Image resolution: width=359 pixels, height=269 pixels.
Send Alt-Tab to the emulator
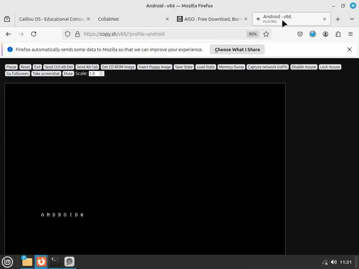[87, 67]
